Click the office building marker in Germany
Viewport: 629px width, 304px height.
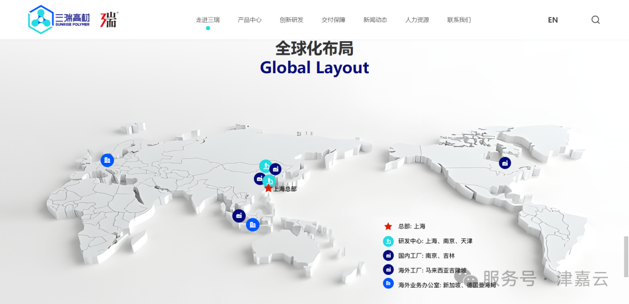107,160
